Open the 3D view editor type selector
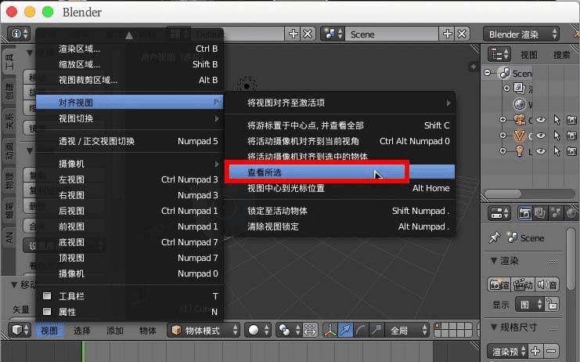This screenshot has height=362, width=580. (x=20, y=329)
